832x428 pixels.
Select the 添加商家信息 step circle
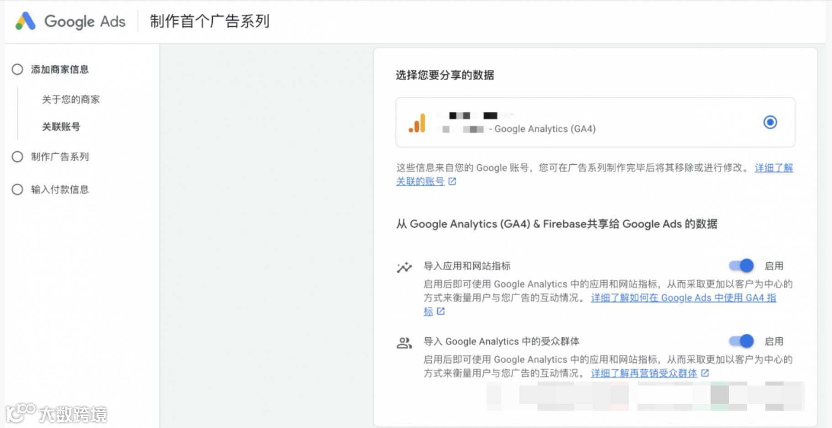pyautogui.click(x=17, y=69)
